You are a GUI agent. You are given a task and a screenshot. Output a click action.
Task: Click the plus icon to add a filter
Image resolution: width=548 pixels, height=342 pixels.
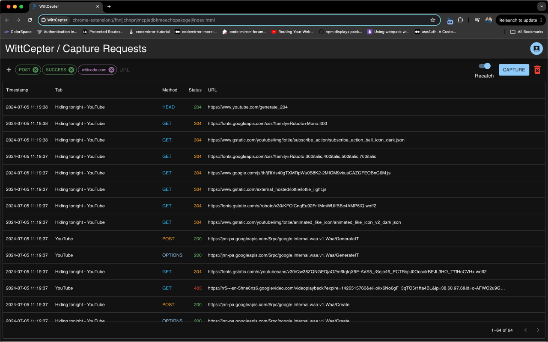point(9,70)
